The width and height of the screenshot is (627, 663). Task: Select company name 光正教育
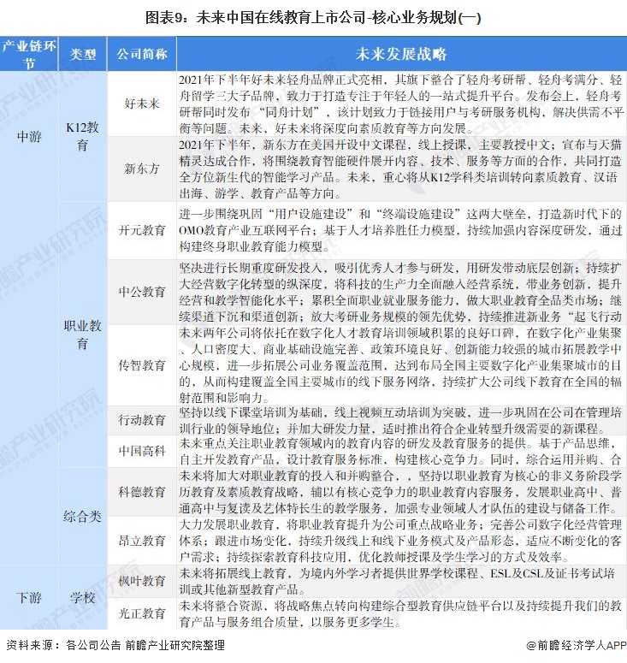142,613
